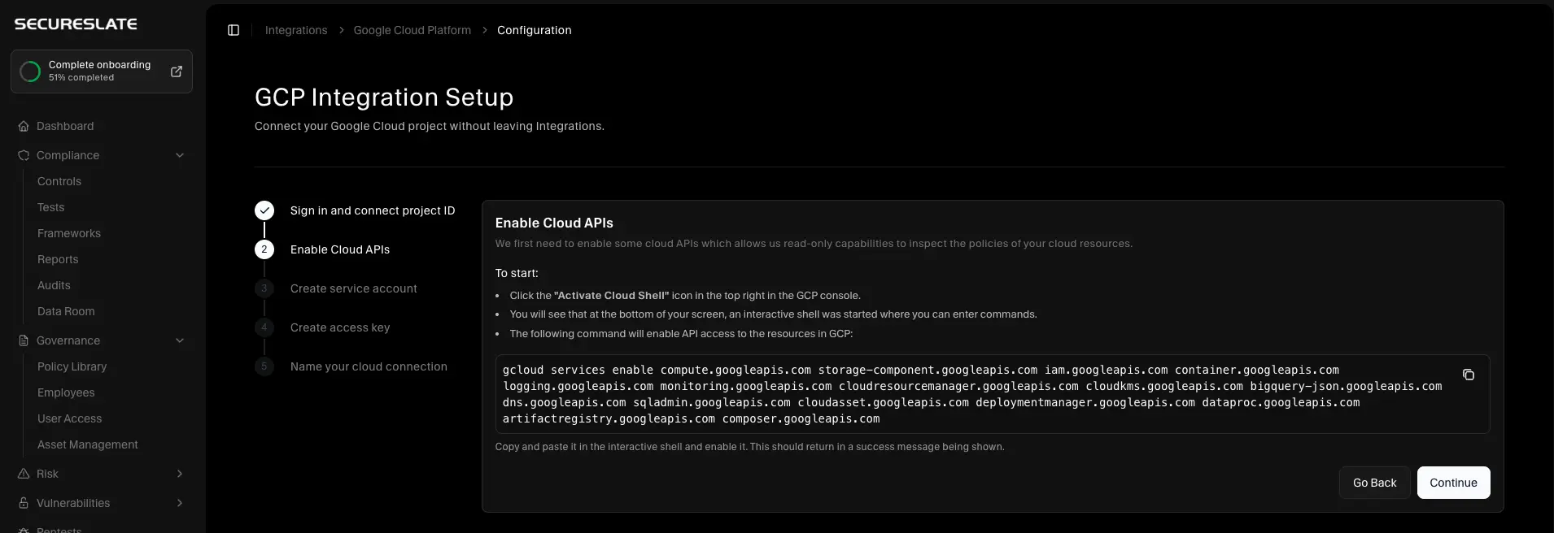This screenshot has height=533, width=1554.
Task: Click the 'Enable Cloud APIs' panel heading
Action: (554, 223)
